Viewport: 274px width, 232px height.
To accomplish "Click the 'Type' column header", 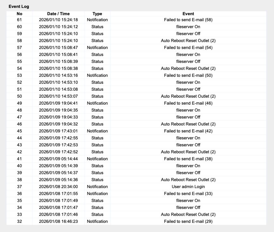I will (97, 14).
